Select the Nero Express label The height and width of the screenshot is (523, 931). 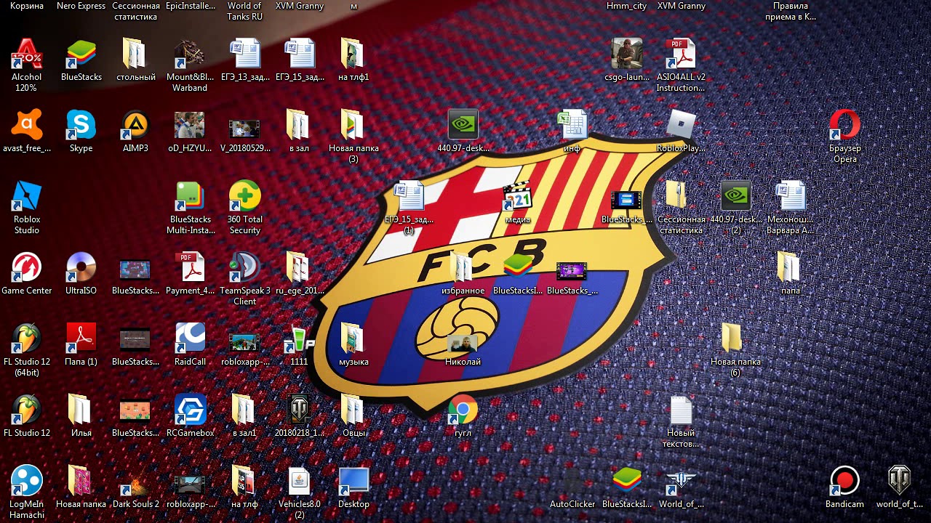[x=81, y=6]
